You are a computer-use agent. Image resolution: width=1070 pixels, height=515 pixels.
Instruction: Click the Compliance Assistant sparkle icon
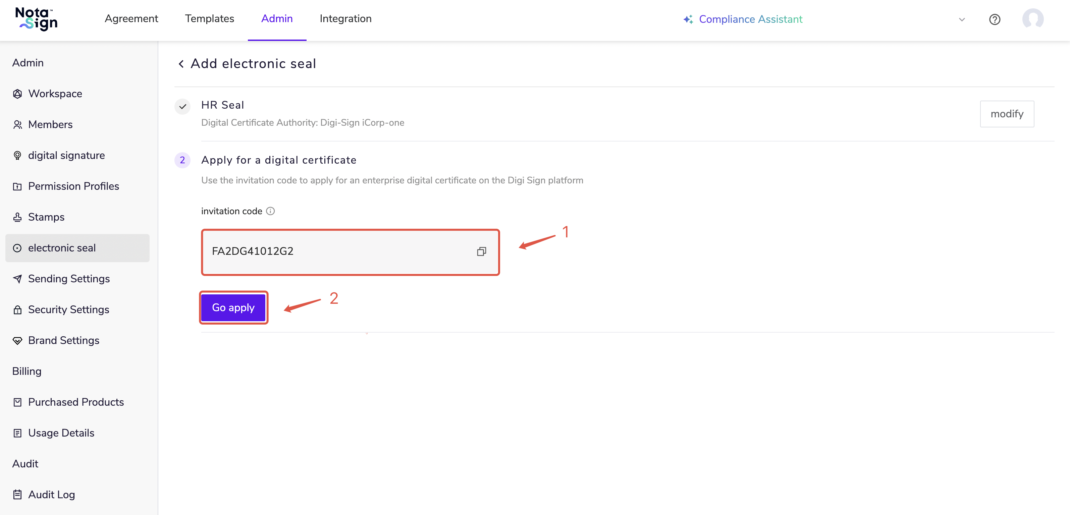(x=688, y=19)
